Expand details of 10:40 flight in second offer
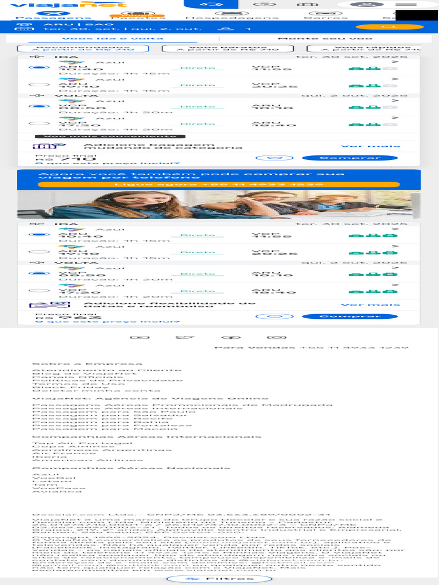 [395, 229]
